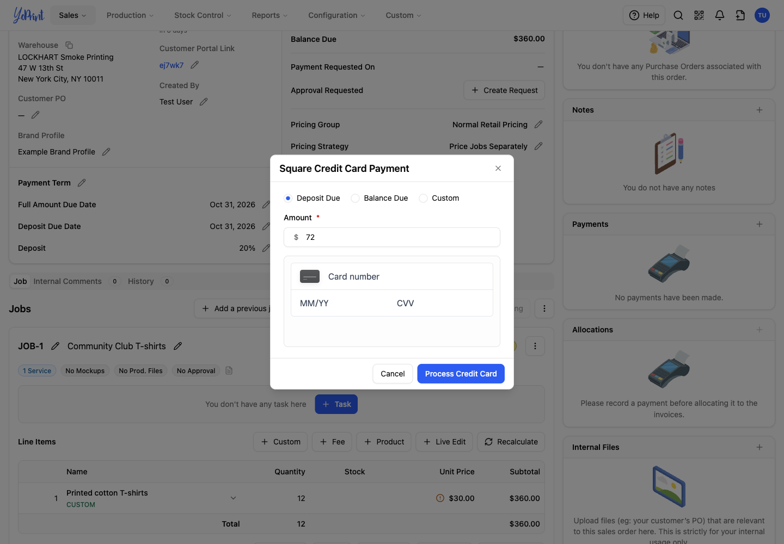The height and width of the screenshot is (544, 784).
Task: Select the Custom amount radio option
Action: [423, 198]
